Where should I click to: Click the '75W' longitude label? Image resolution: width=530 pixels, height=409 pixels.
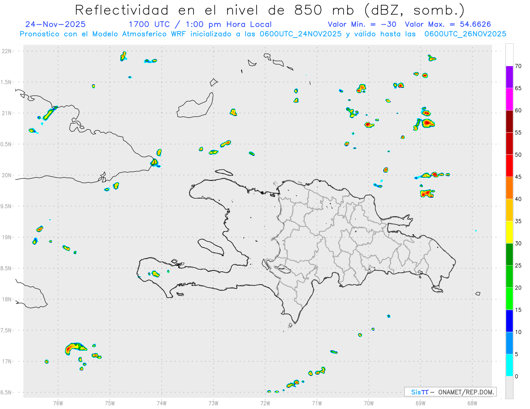110,403
